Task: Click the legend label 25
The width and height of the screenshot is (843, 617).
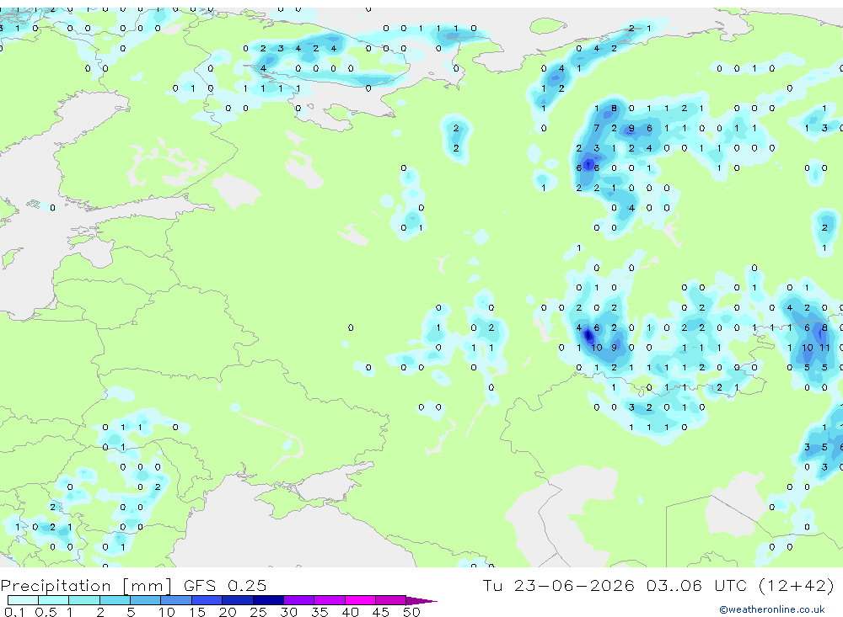Action: click(258, 612)
